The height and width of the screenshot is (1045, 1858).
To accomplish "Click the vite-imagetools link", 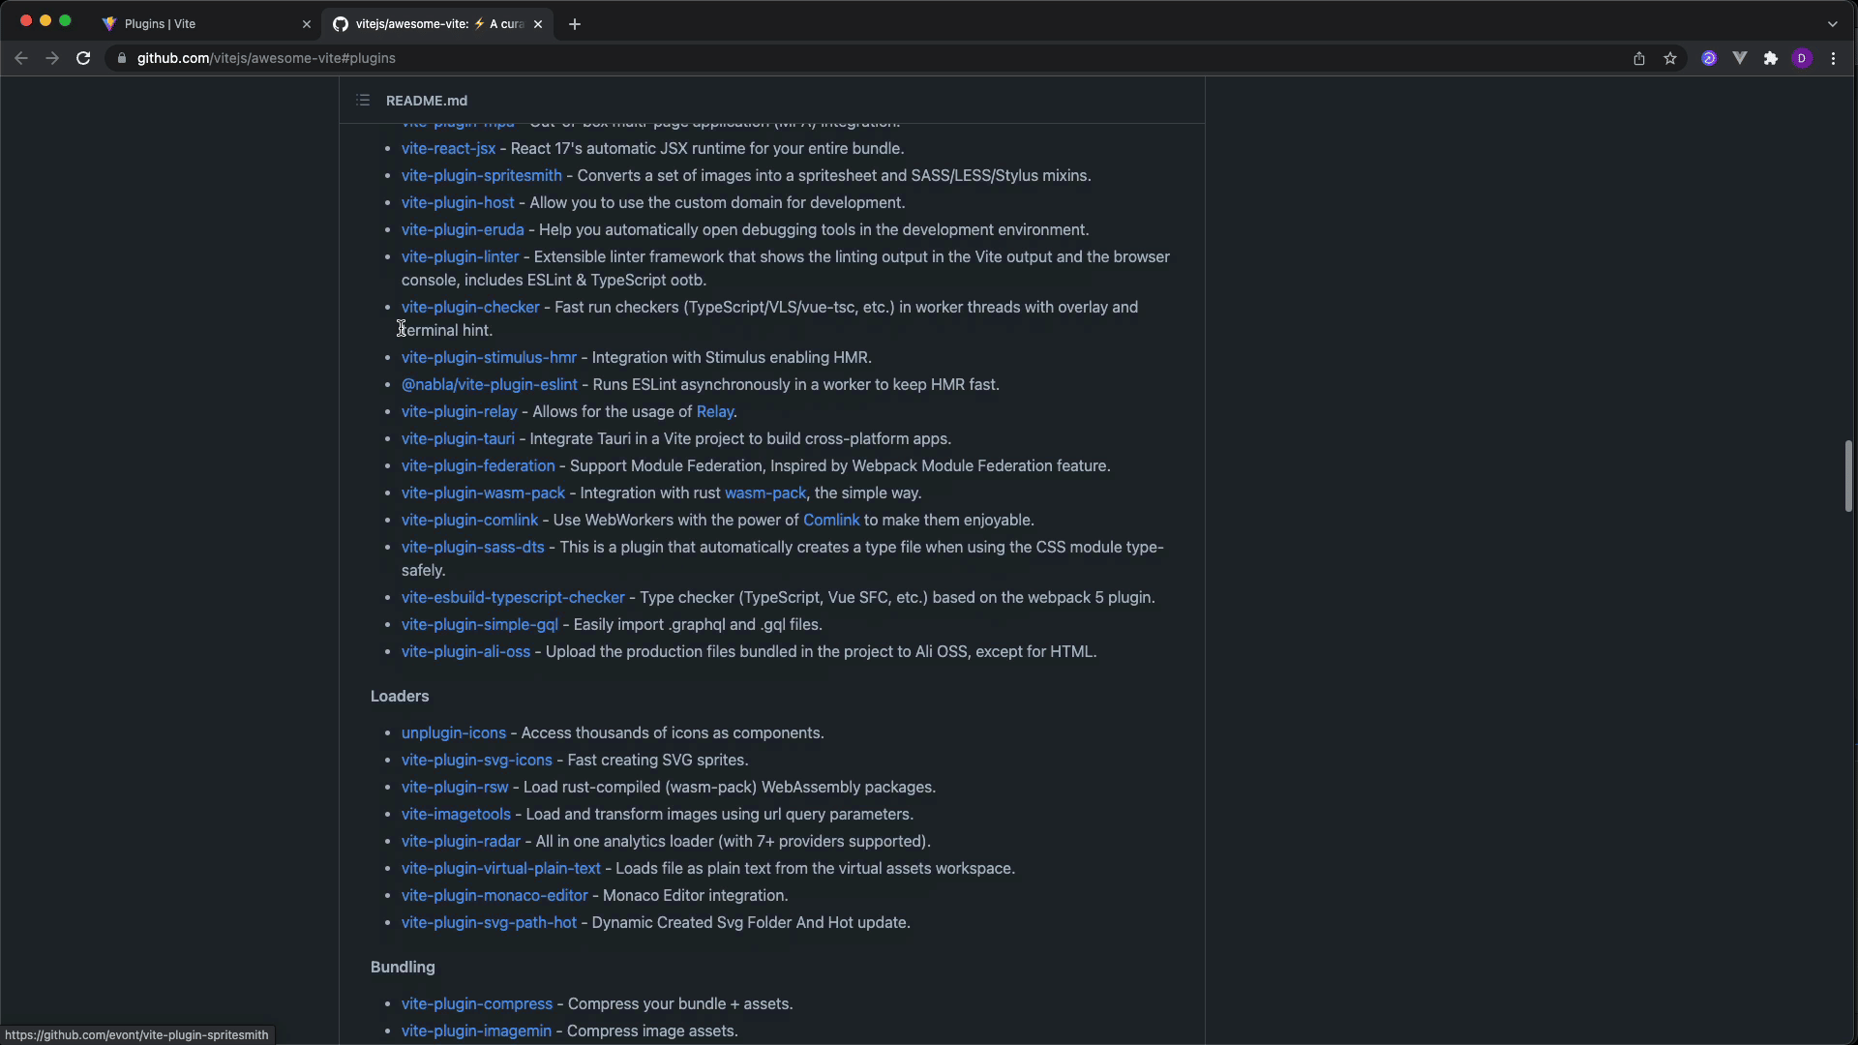I will coord(456,814).
